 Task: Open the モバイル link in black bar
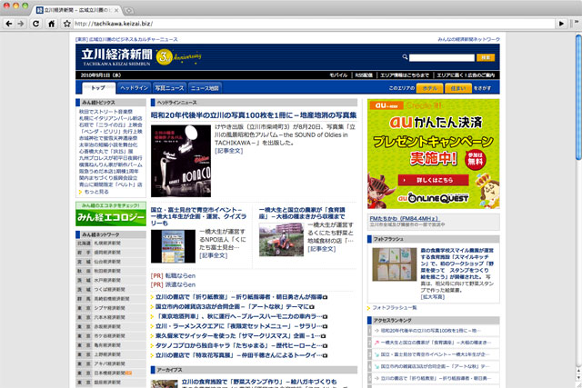(x=338, y=75)
